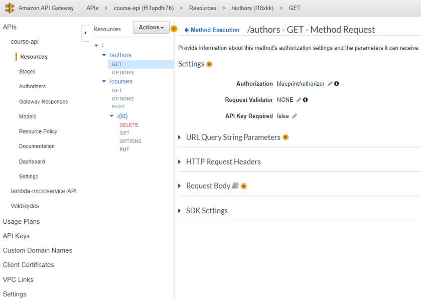421x301 pixels.
Task: Edit API Key Required with the pencil icon
Action: pos(294,116)
